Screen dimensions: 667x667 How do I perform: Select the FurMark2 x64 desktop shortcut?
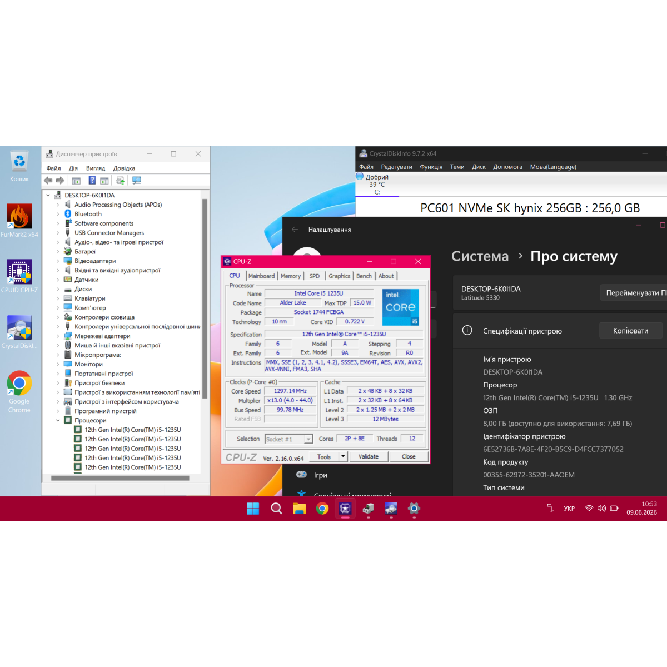pyautogui.click(x=19, y=221)
